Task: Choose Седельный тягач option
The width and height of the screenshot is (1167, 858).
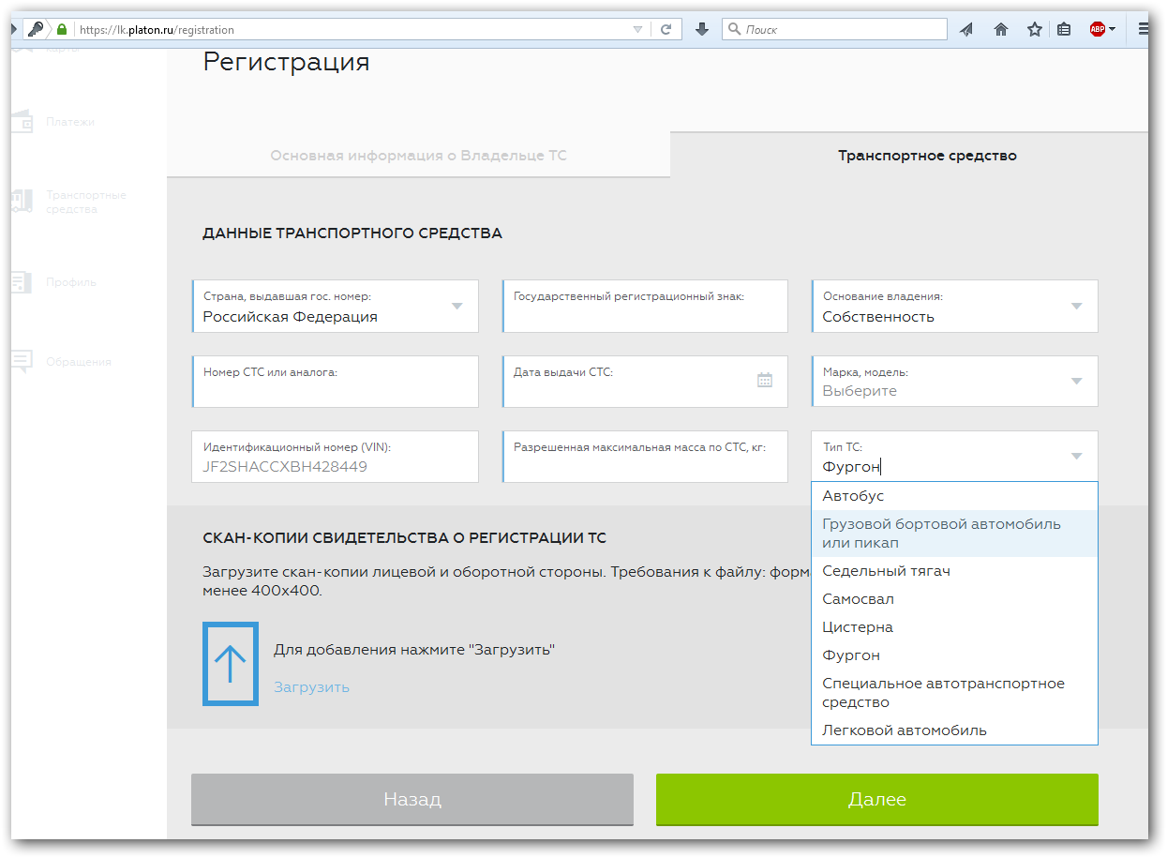Action: point(886,571)
